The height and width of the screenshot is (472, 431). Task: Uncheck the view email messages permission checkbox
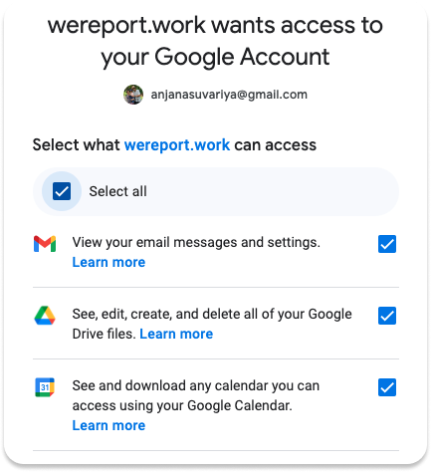(x=387, y=244)
